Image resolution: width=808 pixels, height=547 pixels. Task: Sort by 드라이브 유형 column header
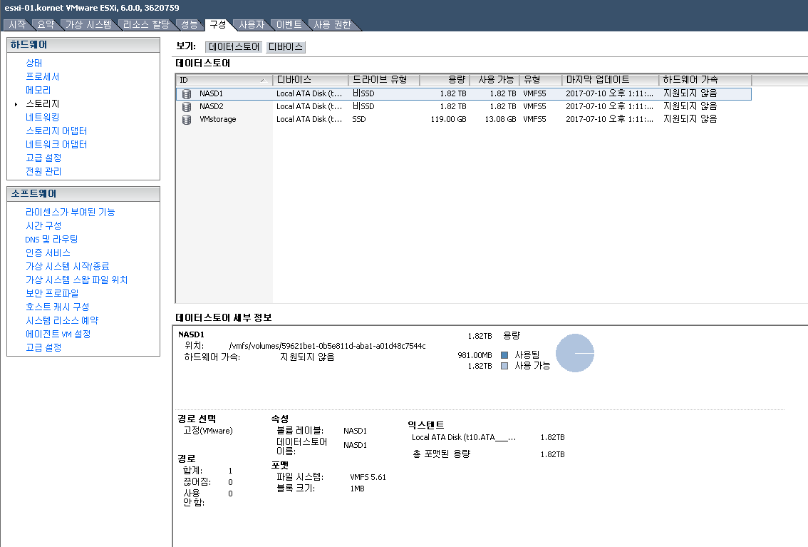click(385, 80)
